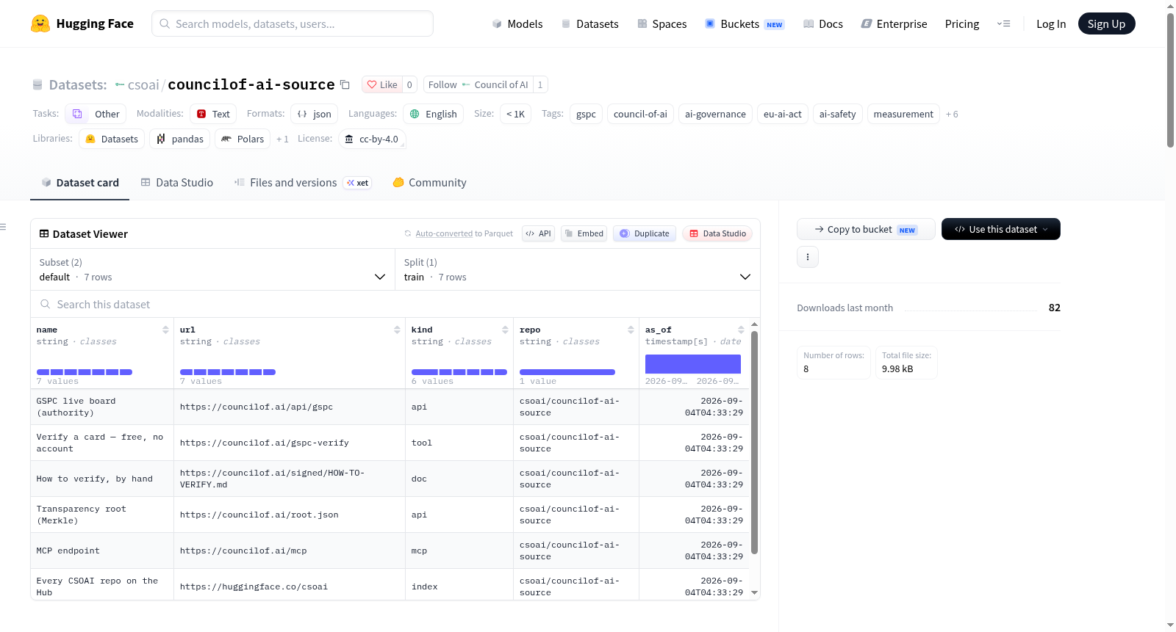Go to Models in the navigation

[x=517, y=23]
